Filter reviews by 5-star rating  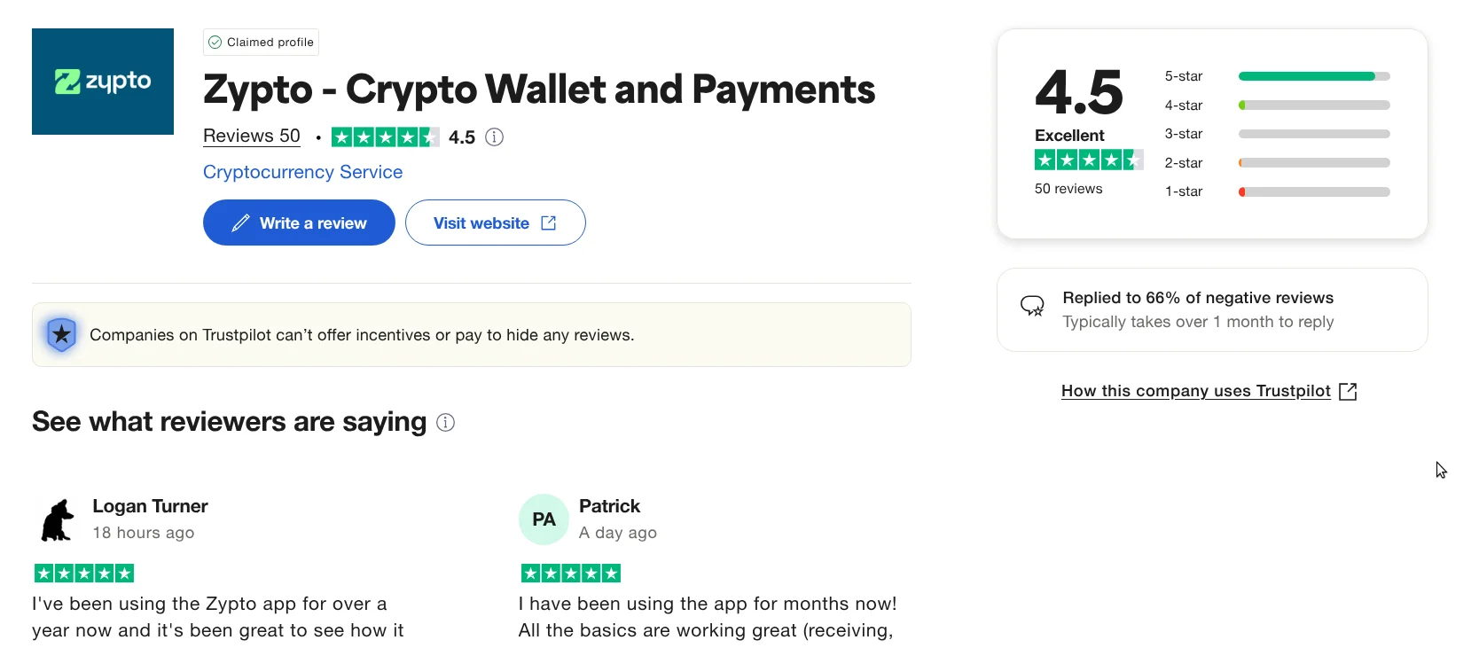click(1277, 76)
